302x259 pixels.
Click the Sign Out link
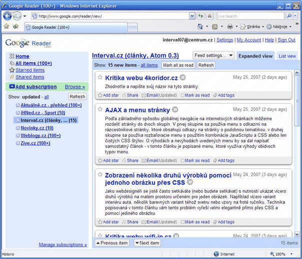[x=286, y=40]
